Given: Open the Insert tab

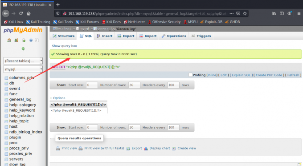Looking at the screenshot, I should click(105, 36).
